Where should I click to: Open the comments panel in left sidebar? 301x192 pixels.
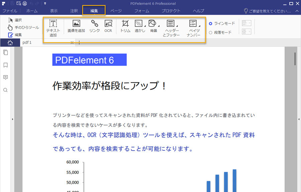pyautogui.click(x=5, y=77)
